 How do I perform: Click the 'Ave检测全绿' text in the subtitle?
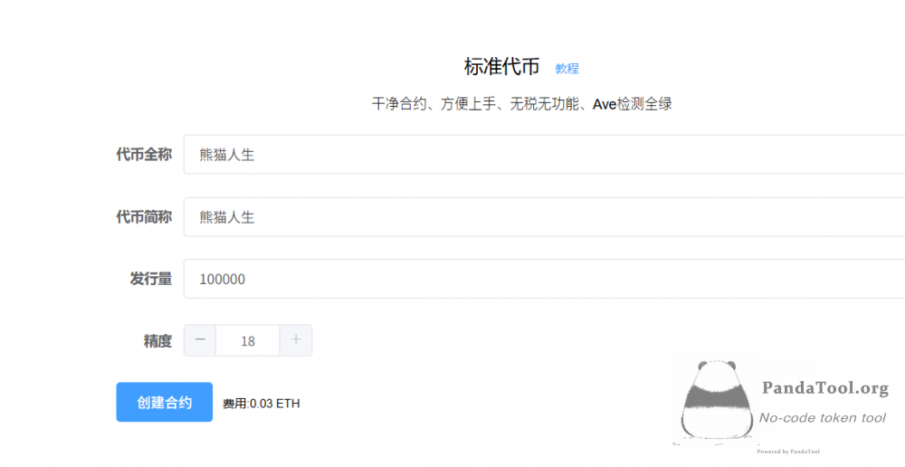[x=632, y=104]
